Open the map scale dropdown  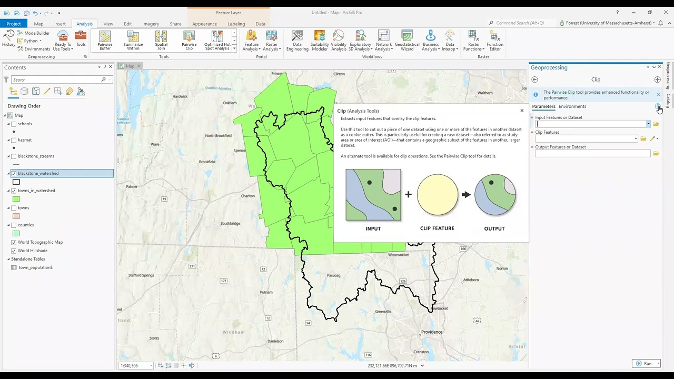click(151, 365)
